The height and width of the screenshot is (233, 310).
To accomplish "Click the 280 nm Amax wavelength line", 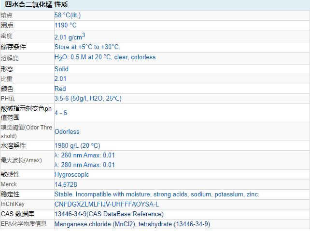I will coord(85,165).
